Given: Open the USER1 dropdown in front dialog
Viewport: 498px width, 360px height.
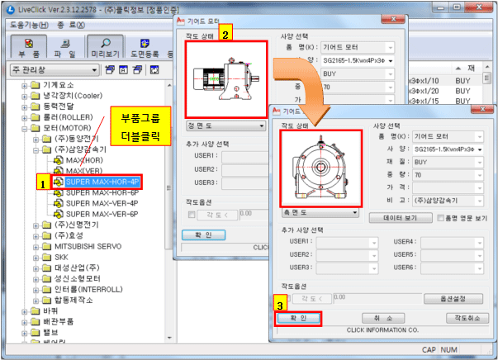Looking at the screenshot, I should point(347,243).
